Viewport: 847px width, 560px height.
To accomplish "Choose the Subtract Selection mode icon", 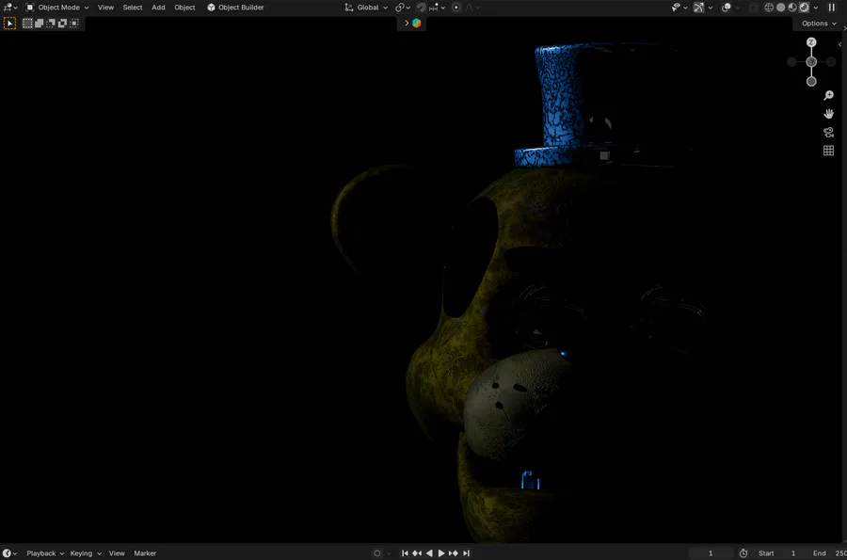I will 51,24.
